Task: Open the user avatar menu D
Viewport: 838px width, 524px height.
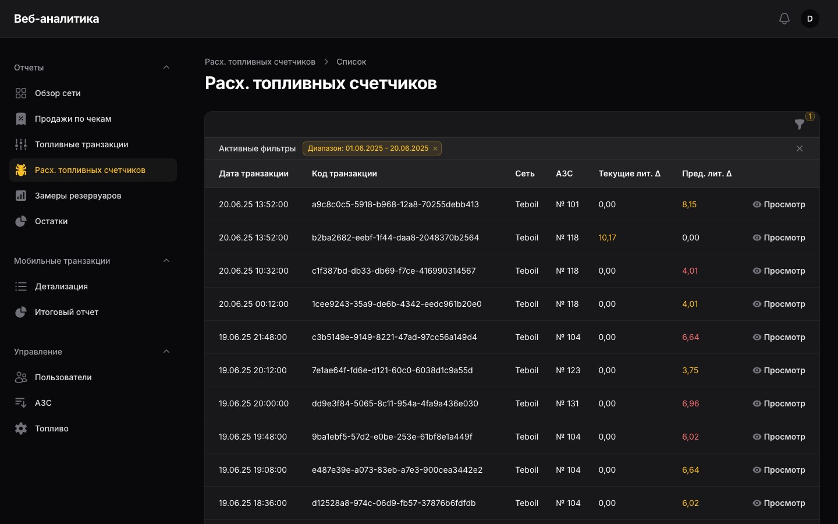Action: click(x=810, y=19)
